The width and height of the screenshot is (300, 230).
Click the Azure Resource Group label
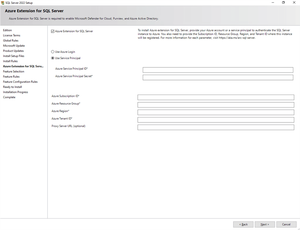point(66,104)
